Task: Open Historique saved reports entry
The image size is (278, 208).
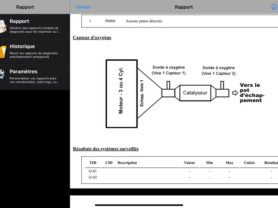Action: (x=35, y=52)
